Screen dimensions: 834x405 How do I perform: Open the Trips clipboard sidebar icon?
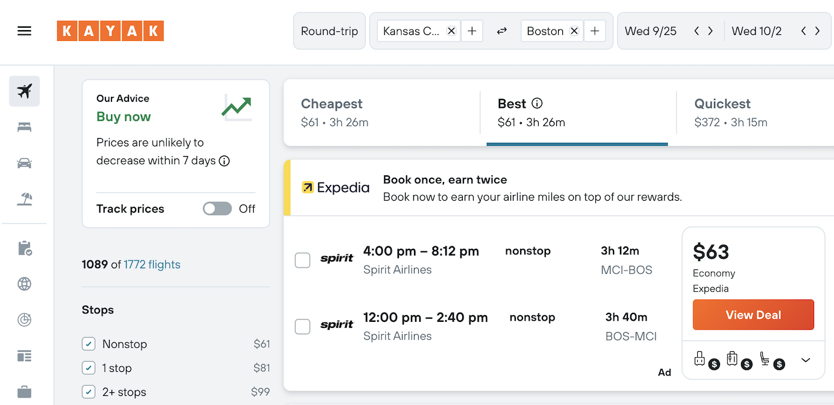(x=24, y=248)
